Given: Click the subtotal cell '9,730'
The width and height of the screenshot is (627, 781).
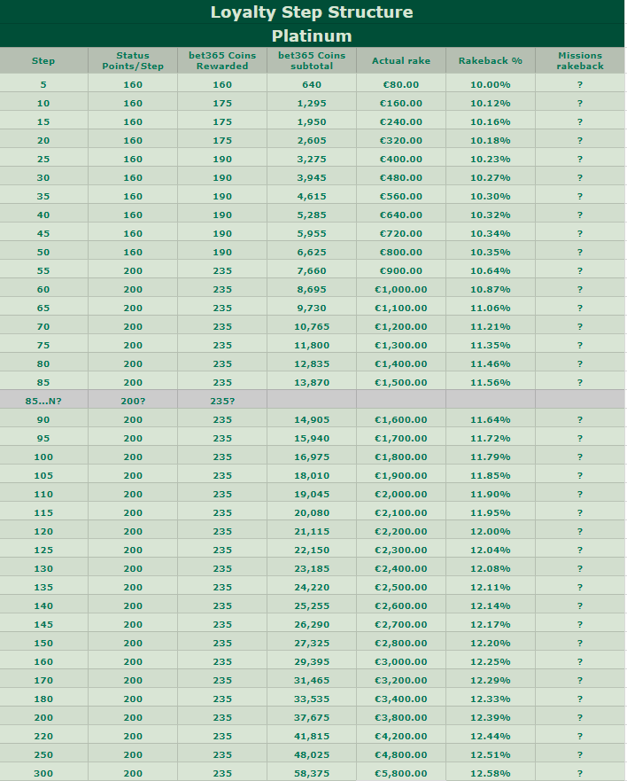Looking at the screenshot, I should point(312,308).
